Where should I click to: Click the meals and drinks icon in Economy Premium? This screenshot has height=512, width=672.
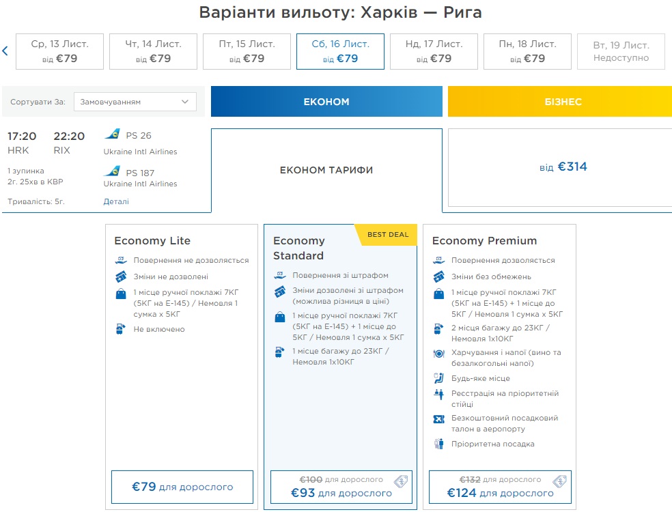[x=439, y=354]
